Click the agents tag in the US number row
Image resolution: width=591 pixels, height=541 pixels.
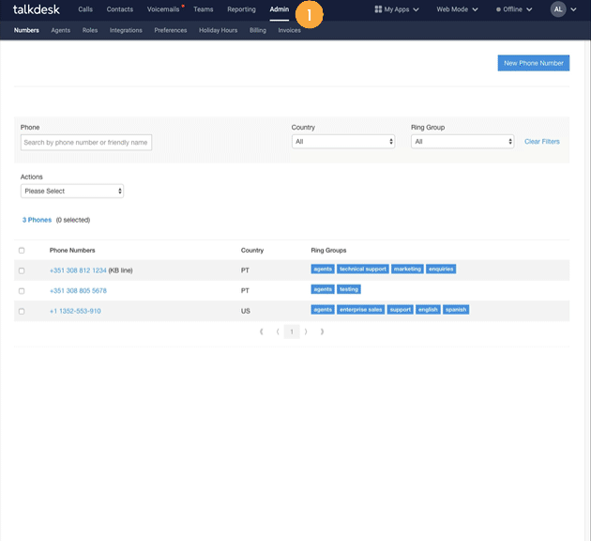point(323,310)
